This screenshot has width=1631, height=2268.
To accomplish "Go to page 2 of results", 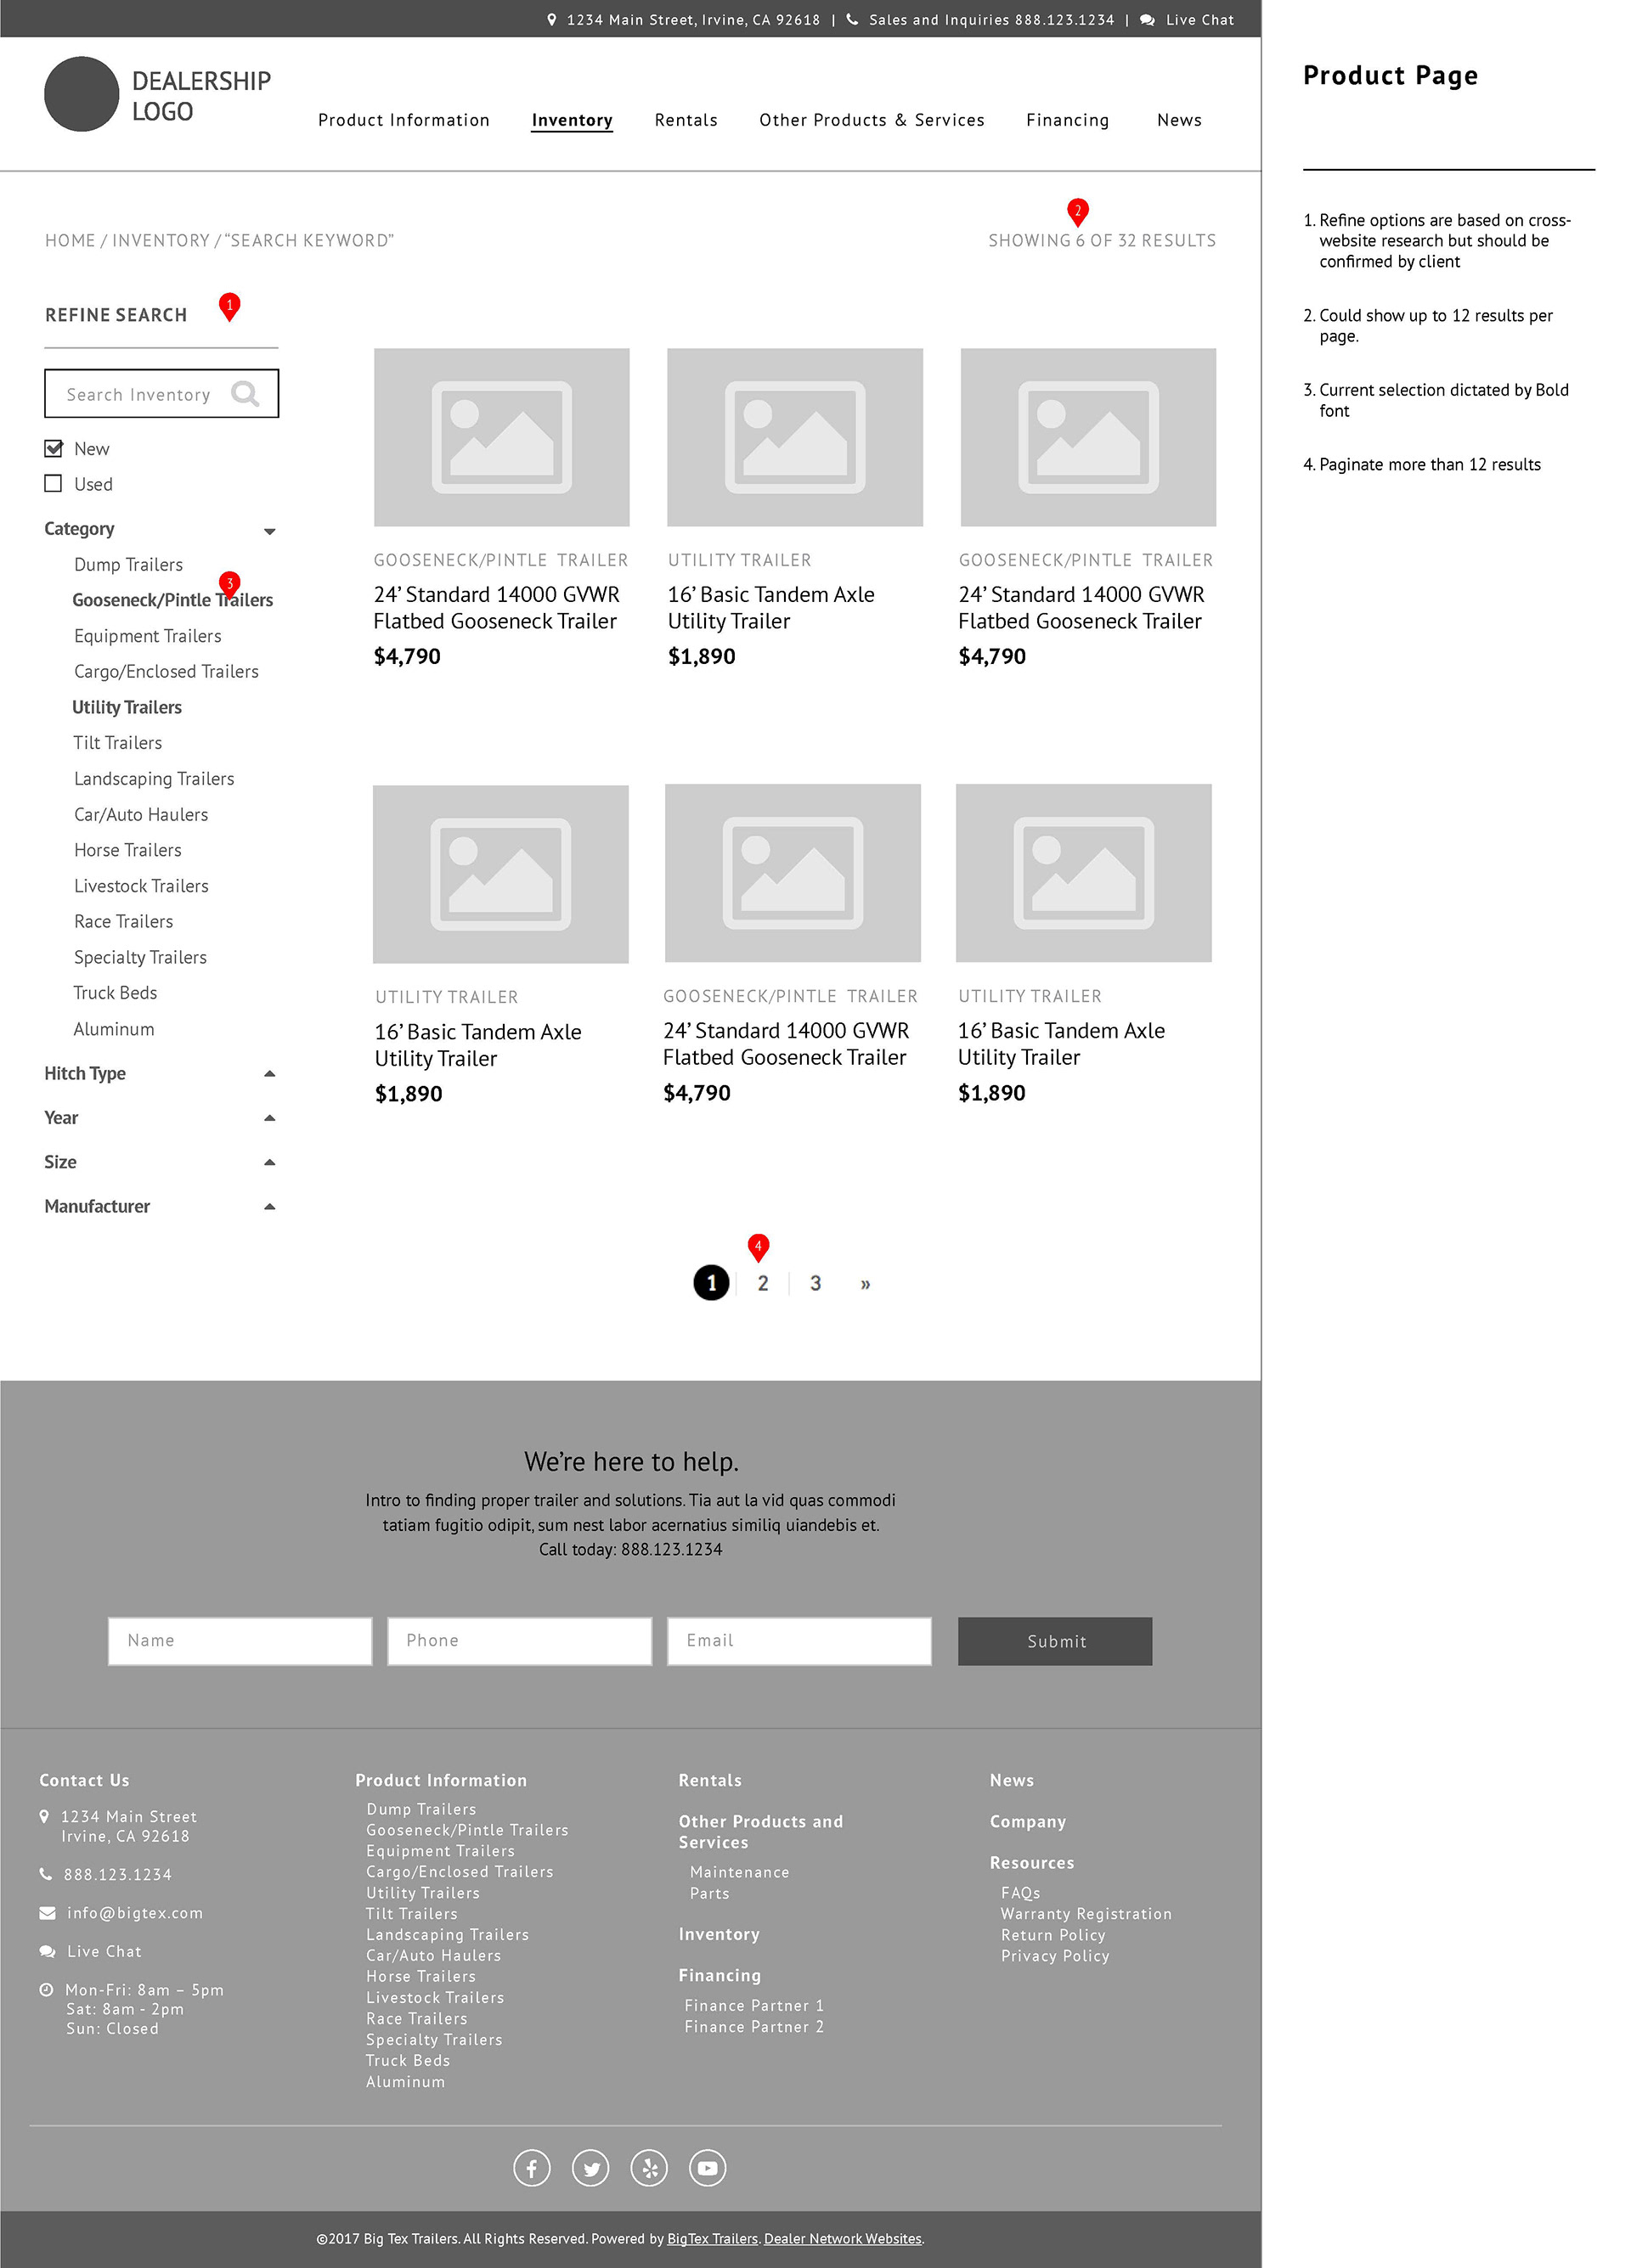I will (763, 1283).
